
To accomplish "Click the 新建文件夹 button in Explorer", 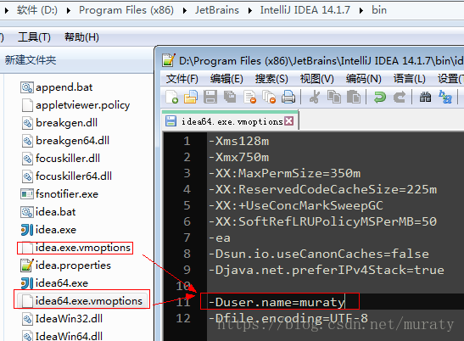I will (31, 60).
